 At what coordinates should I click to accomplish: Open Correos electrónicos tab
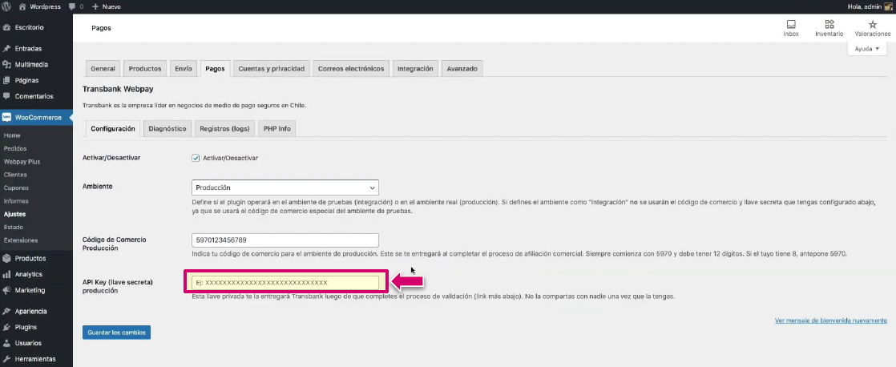pyautogui.click(x=351, y=69)
